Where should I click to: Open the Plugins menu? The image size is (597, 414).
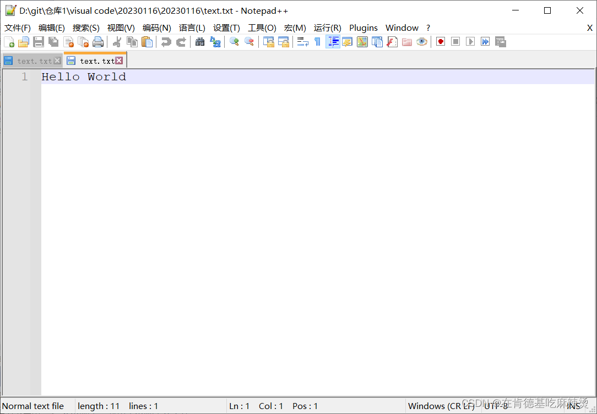point(363,27)
